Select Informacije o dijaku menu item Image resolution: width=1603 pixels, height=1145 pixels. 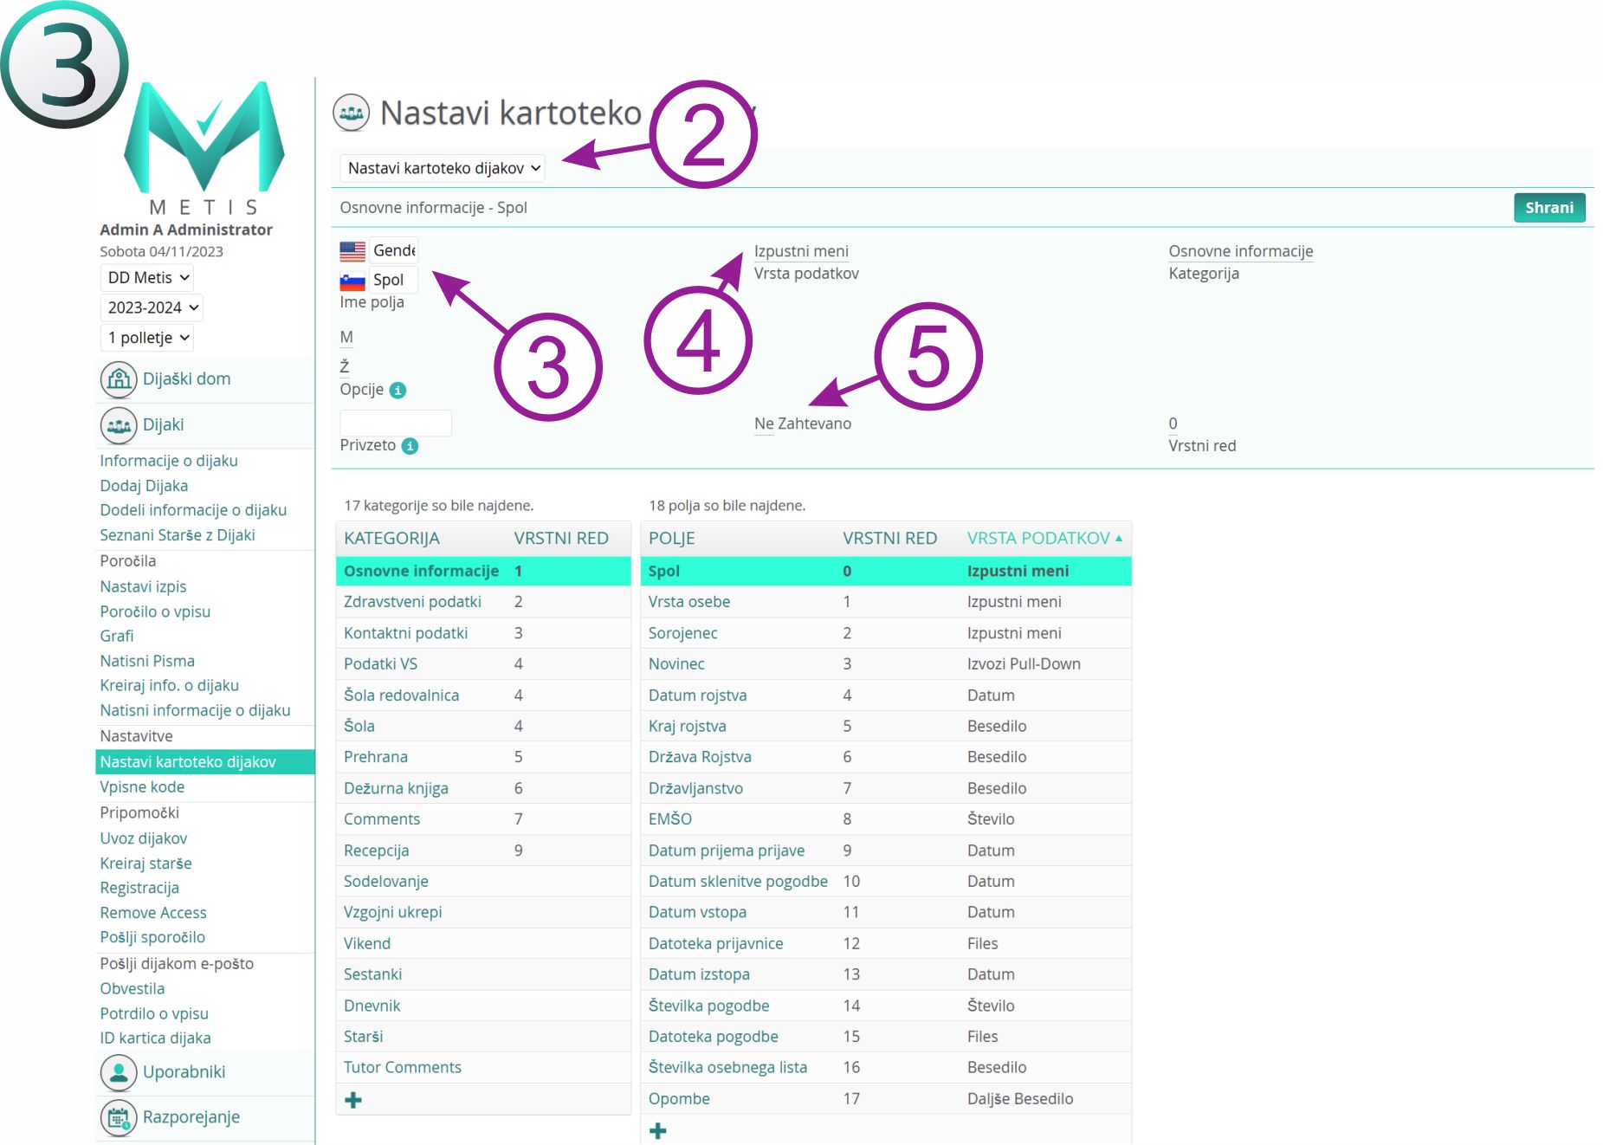tap(169, 461)
